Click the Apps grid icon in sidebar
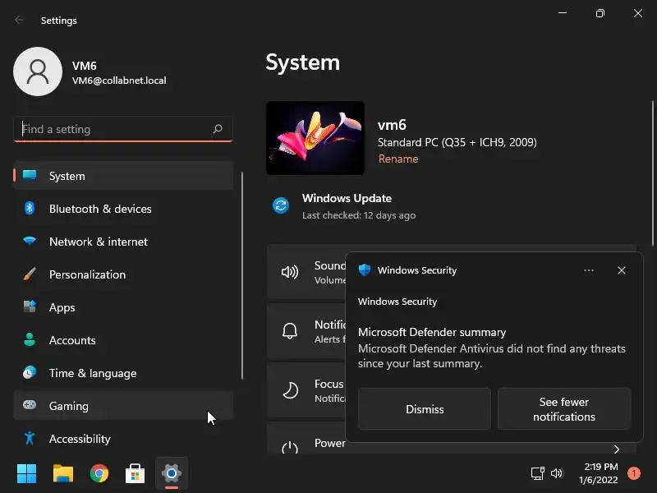This screenshot has width=657, height=493. pos(30,306)
